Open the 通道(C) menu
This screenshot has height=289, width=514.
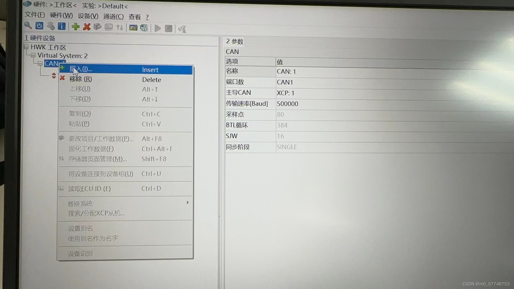coord(113,17)
